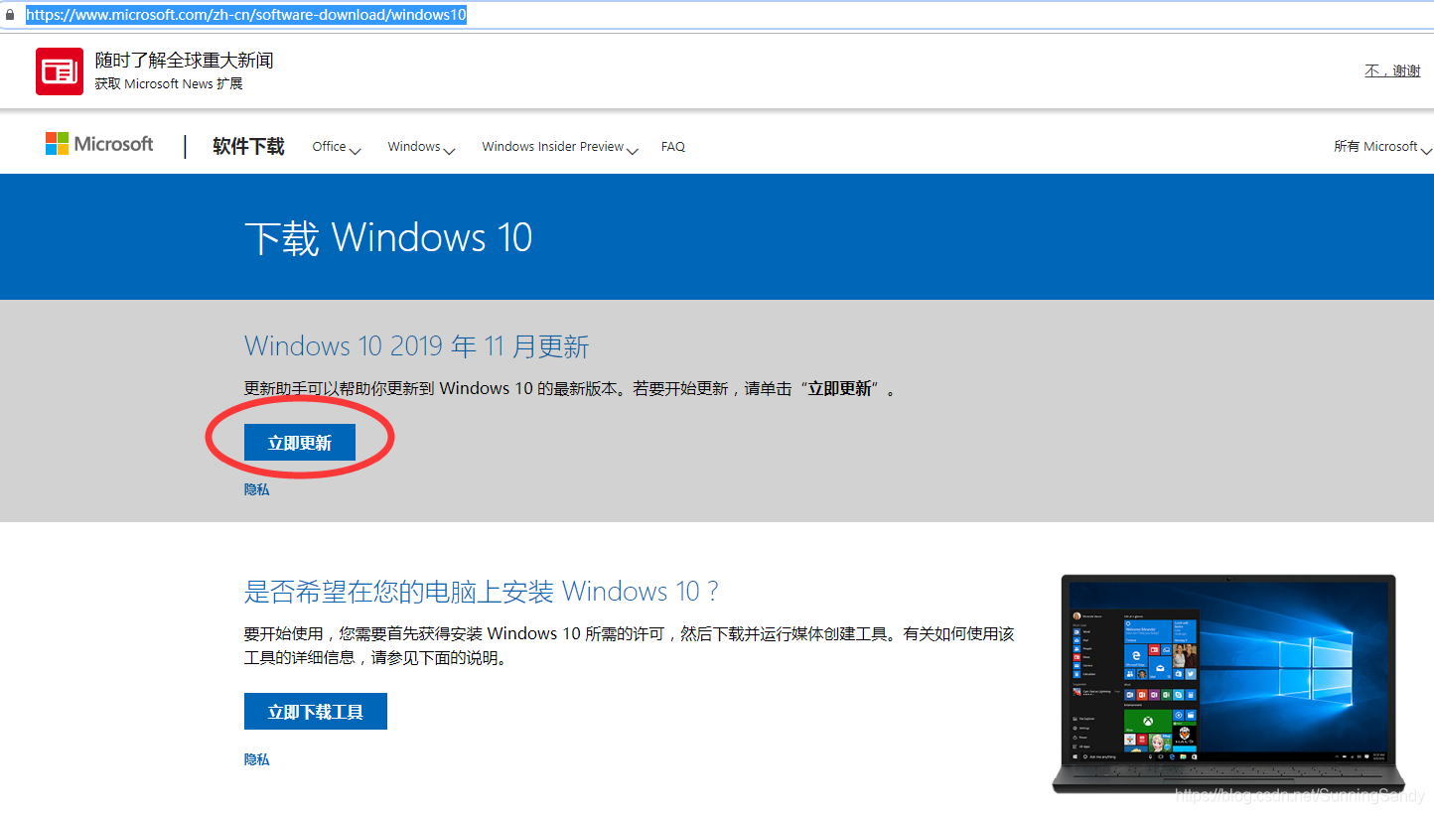Click the 立即下载工具 button
The image size is (1434, 814).
(x=316, y=712)
